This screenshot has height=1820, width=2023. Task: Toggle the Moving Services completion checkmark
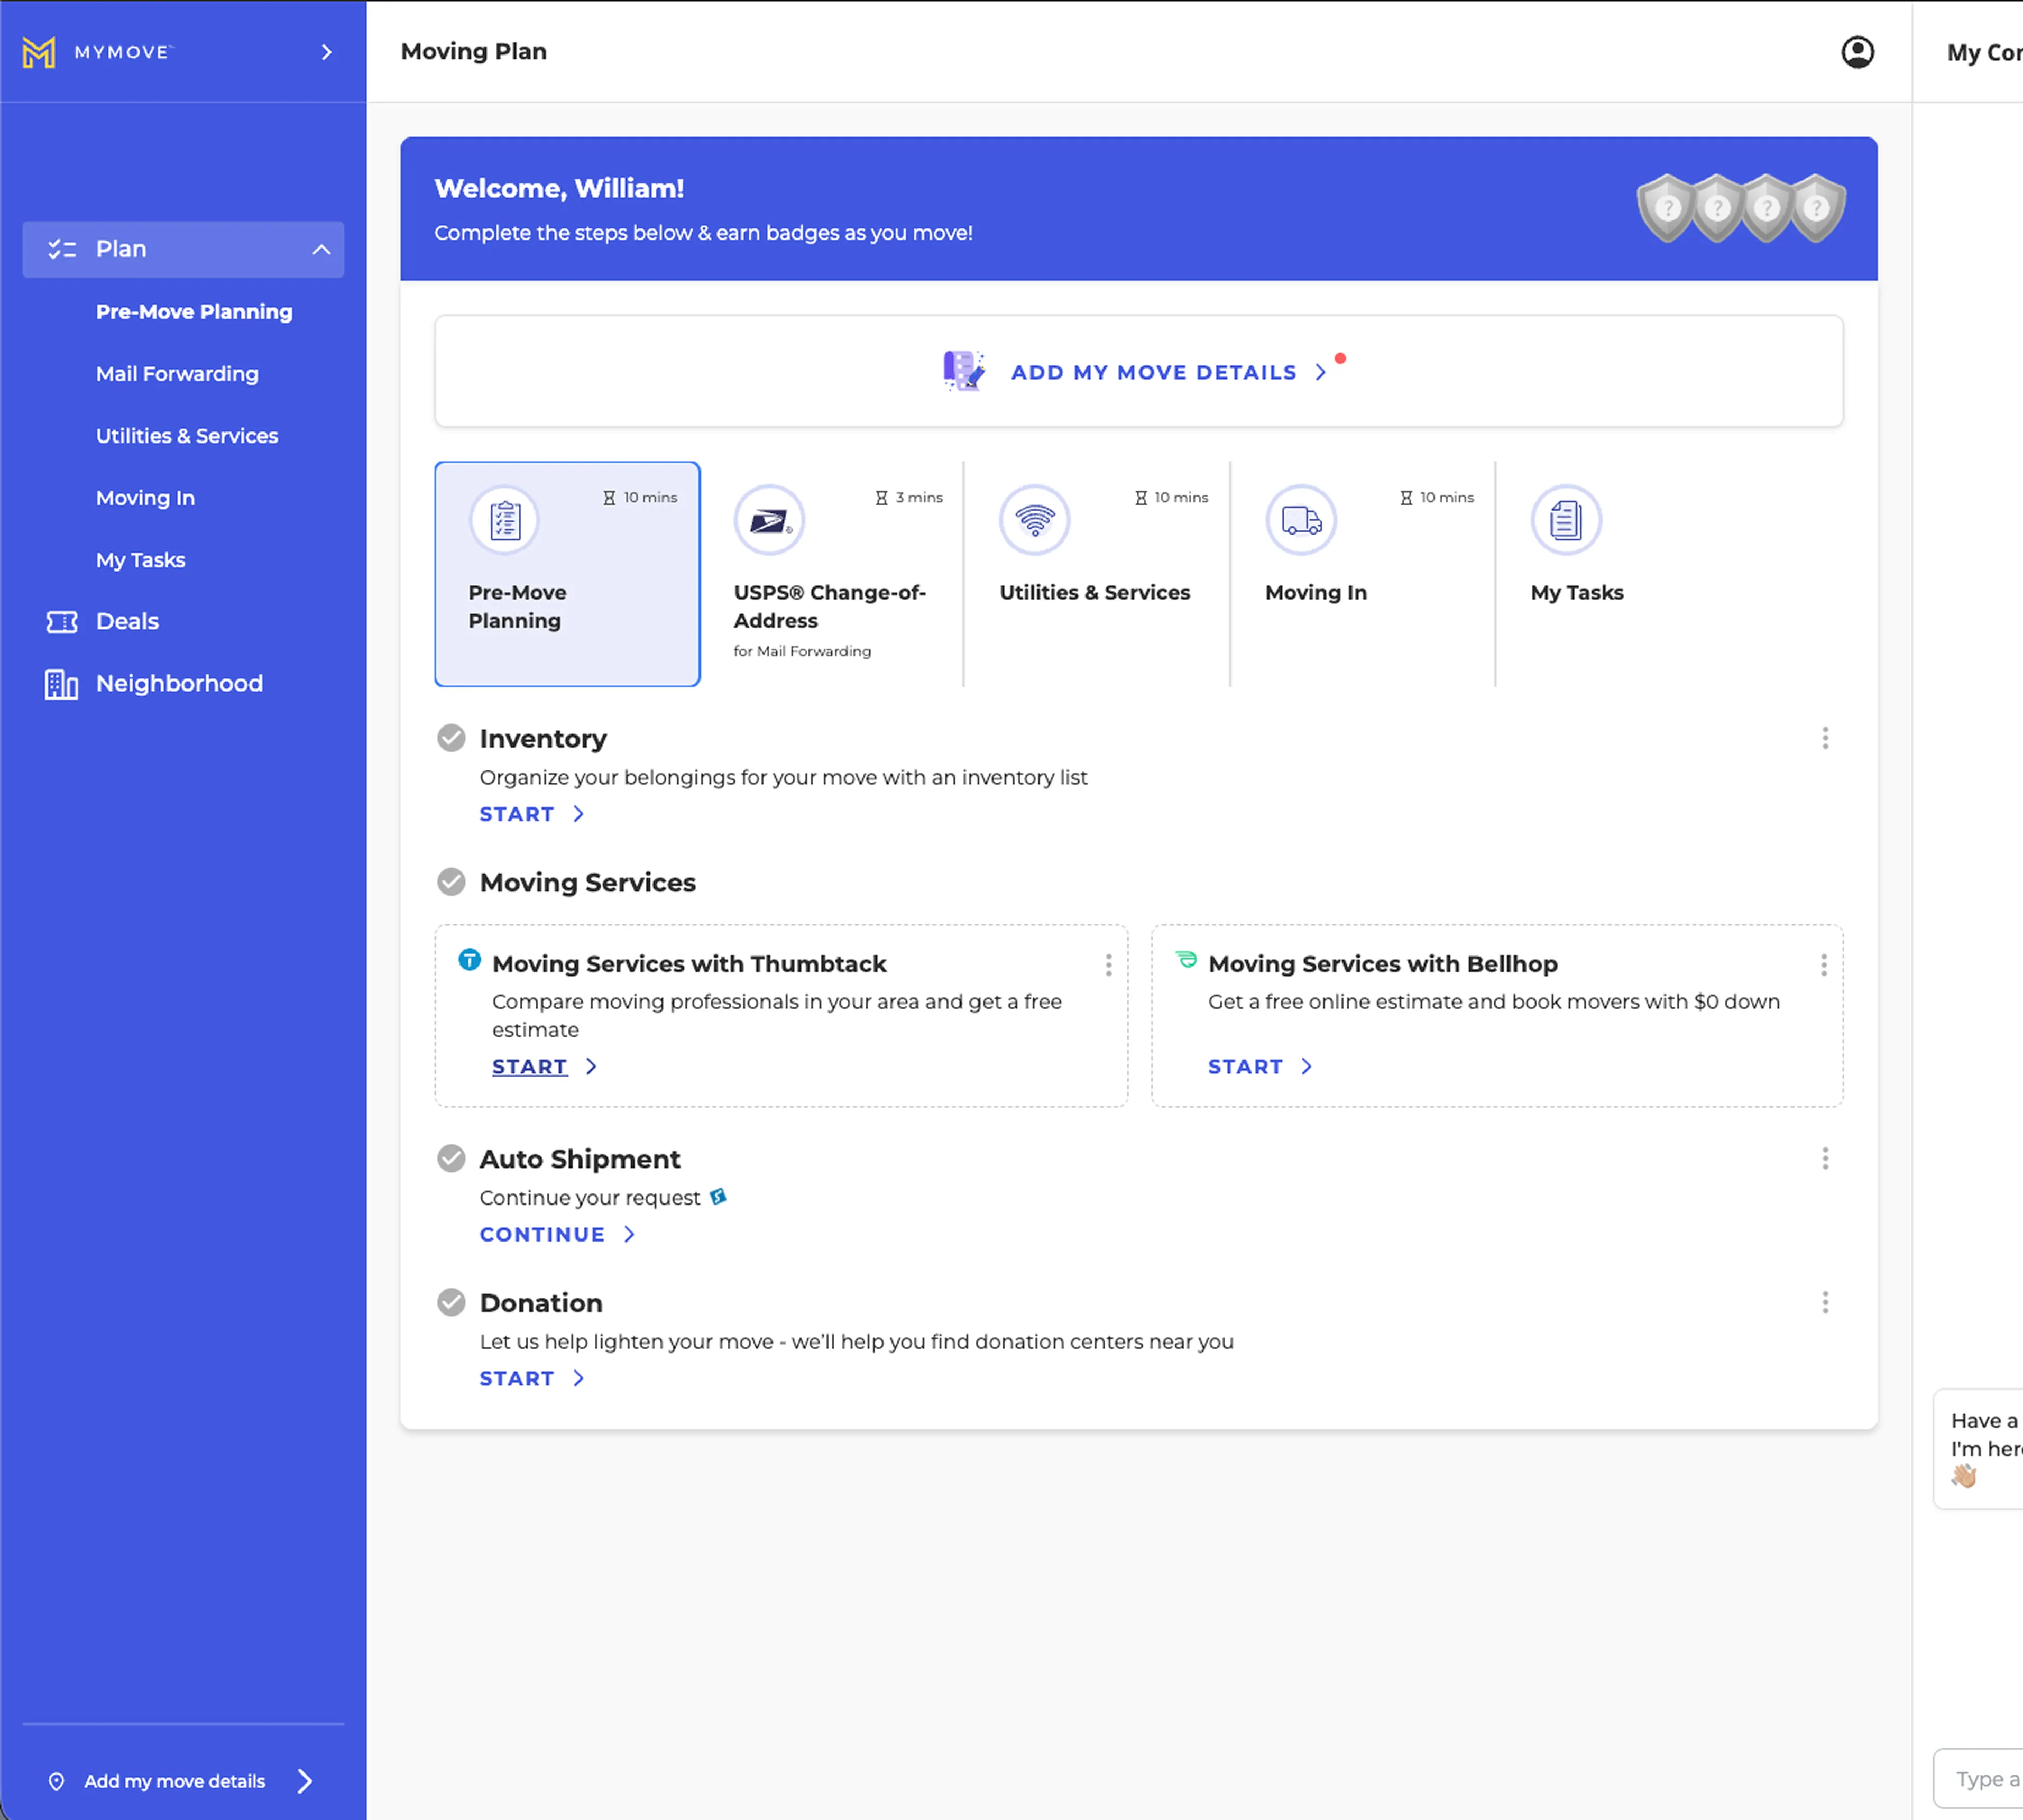point(451,881)
